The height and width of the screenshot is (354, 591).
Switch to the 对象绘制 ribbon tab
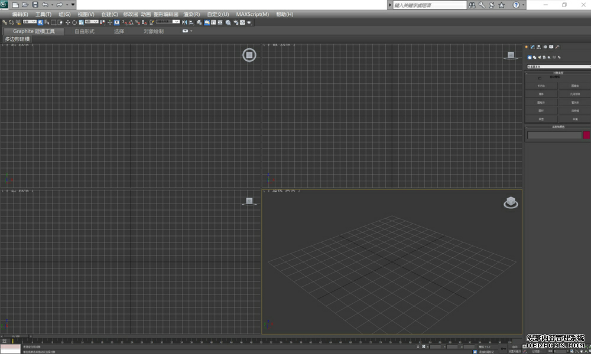[154, 31]
